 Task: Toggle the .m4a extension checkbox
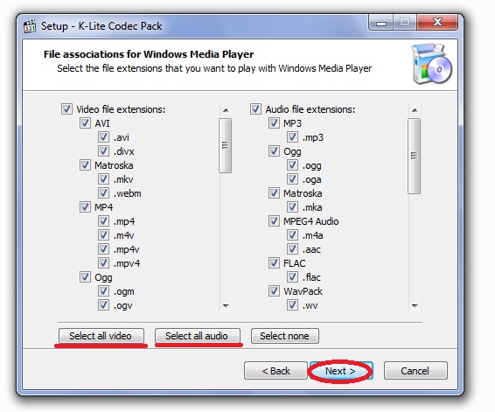[292, 235]
